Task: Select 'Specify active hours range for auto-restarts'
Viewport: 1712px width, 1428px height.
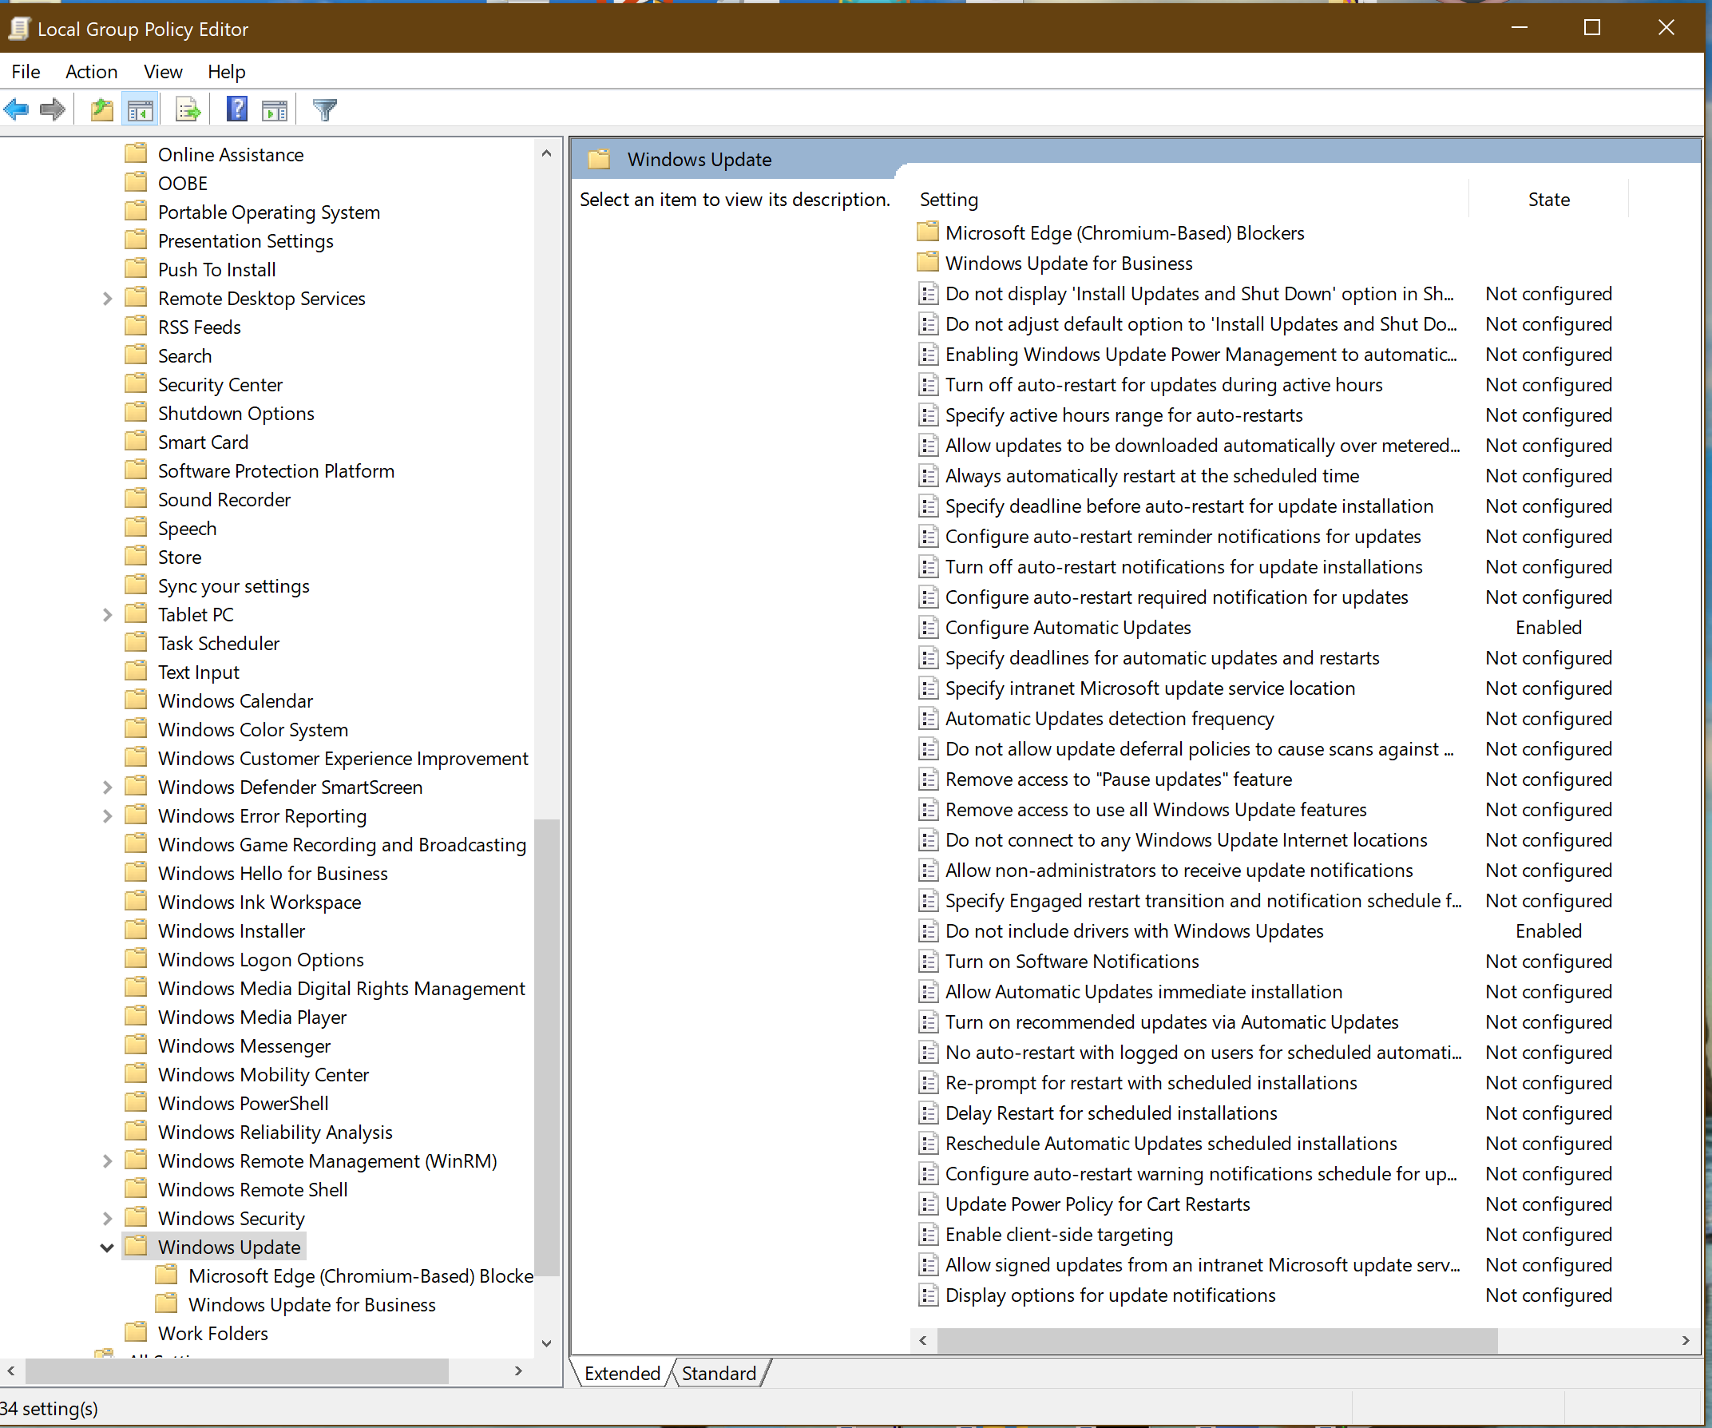Action: pyautogui.click(x=1123, y=415)
